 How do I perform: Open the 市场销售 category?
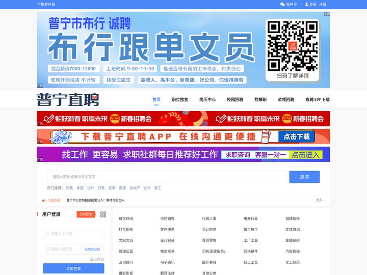tap(167, 218)
